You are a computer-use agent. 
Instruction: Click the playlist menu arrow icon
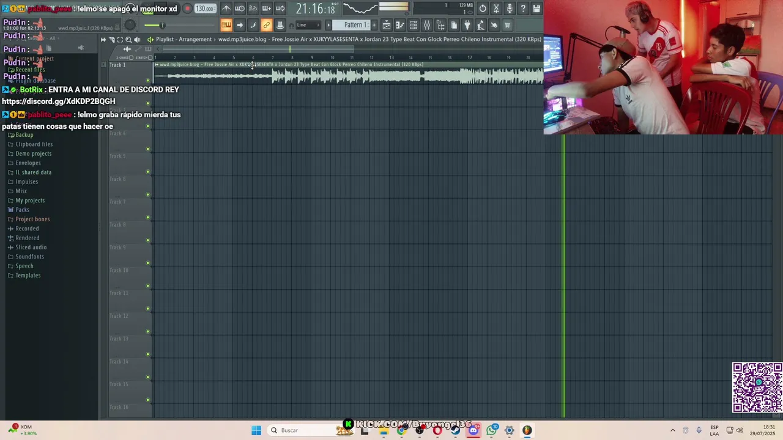tap(103, 39)
